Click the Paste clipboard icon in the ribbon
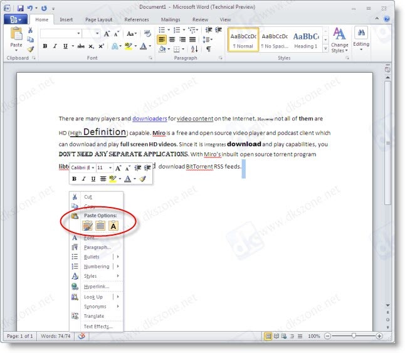This screenshot has width=405, height=353. (x=16, y=34)
